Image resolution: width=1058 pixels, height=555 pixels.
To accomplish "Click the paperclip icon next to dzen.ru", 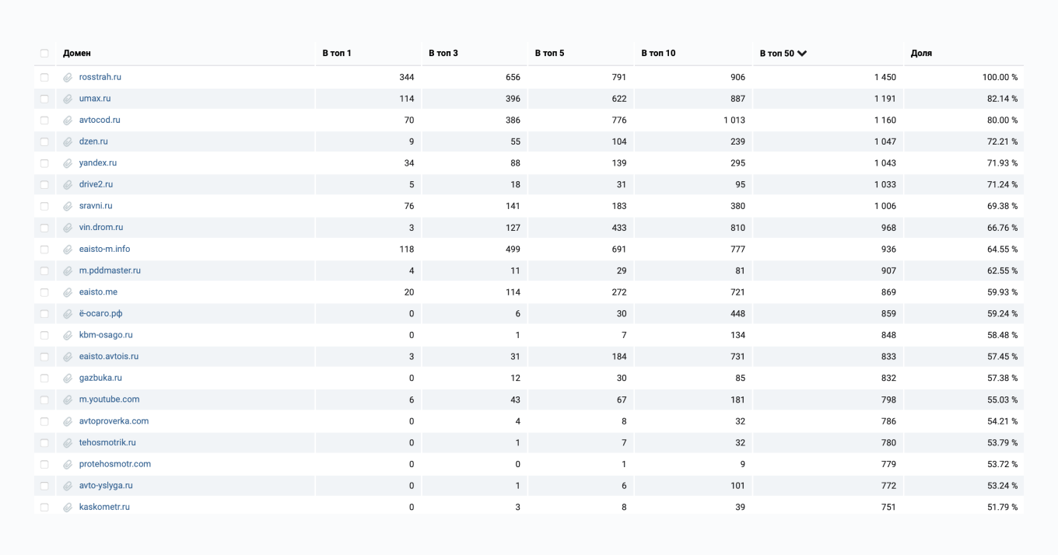I will 68,142.
